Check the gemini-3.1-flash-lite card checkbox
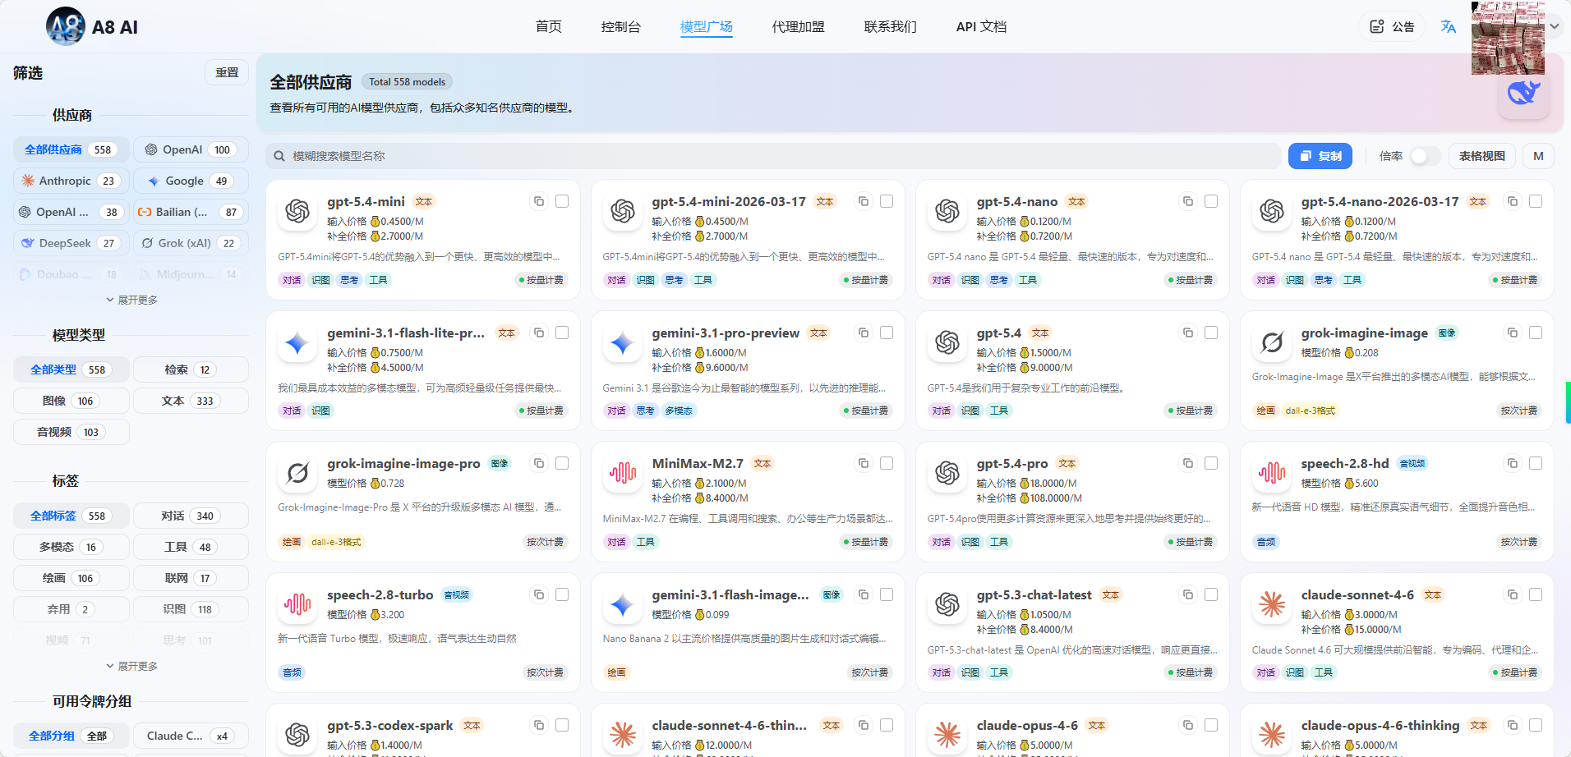Screen dimensions: 1571x757 click(x=562, y=333)
